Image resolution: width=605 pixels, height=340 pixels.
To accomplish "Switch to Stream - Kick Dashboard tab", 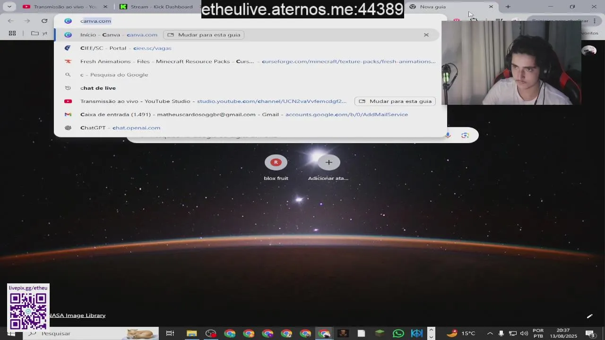I will click(x=157, y=7).
